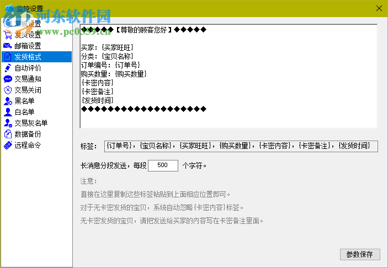Viewport: 388px width, 268px height.
Task: Close the 监控设置 window
Action: click(x=379, y=8)
